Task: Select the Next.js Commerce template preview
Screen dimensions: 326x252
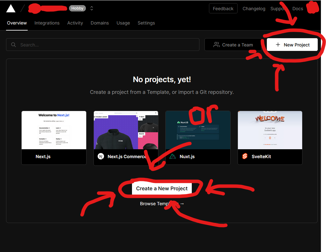Action: tap(126, 130)
